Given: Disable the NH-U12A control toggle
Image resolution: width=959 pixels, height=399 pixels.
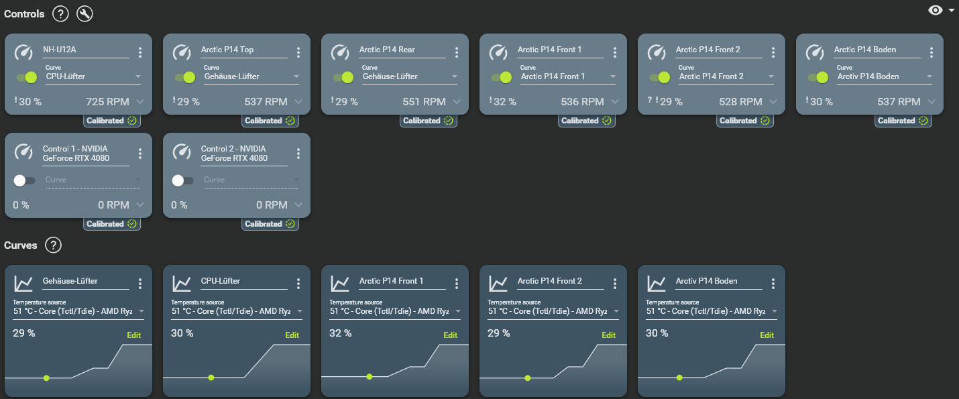Looking at the screenshot, I should [27, 77].
